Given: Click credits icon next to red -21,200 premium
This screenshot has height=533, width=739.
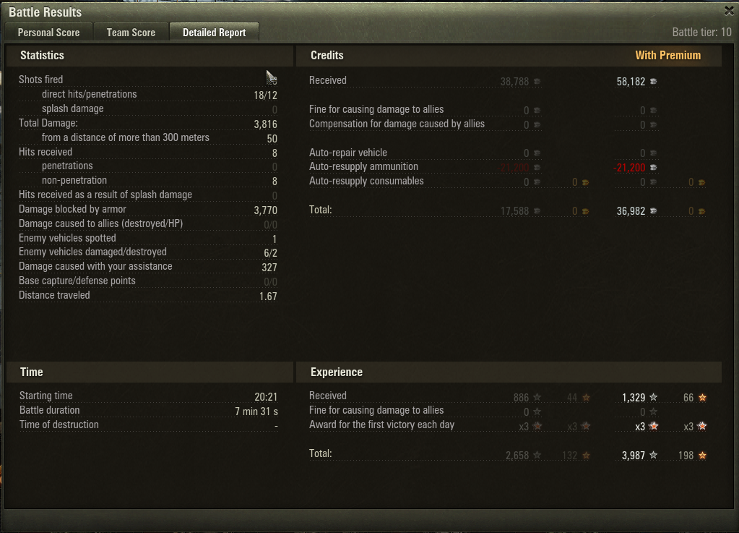Looking at the screenshot, I should [x=653, y=168].
